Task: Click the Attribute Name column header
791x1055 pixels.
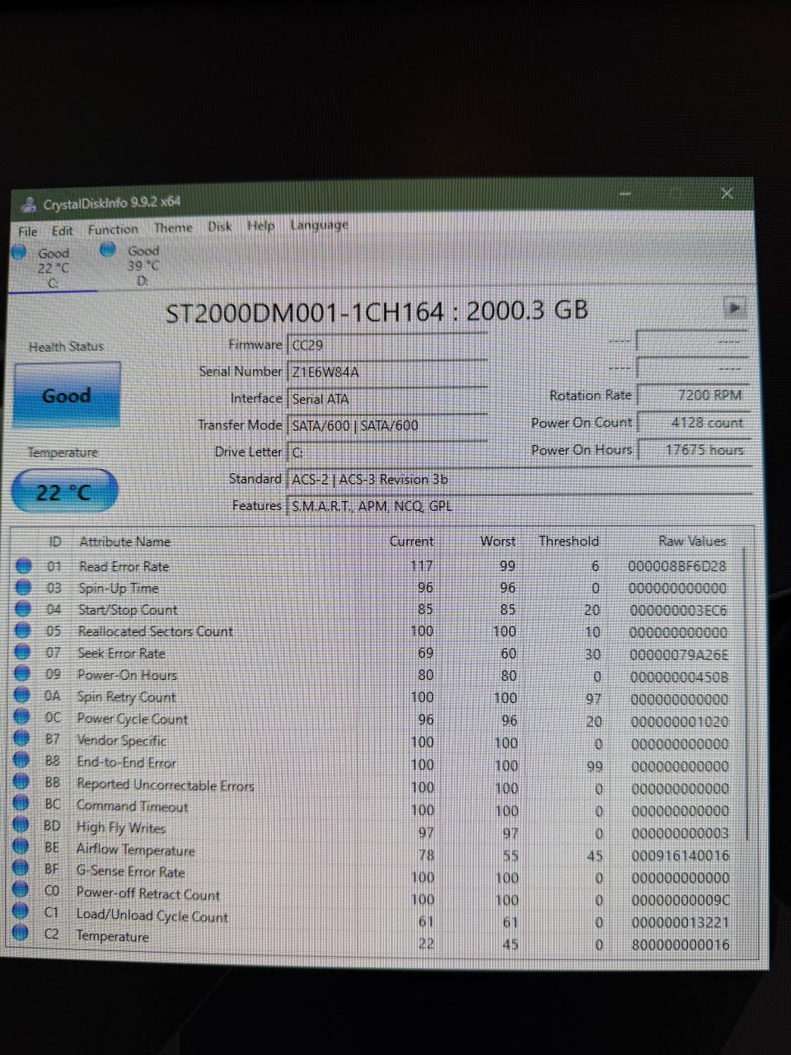Action: tap(124, 542)
